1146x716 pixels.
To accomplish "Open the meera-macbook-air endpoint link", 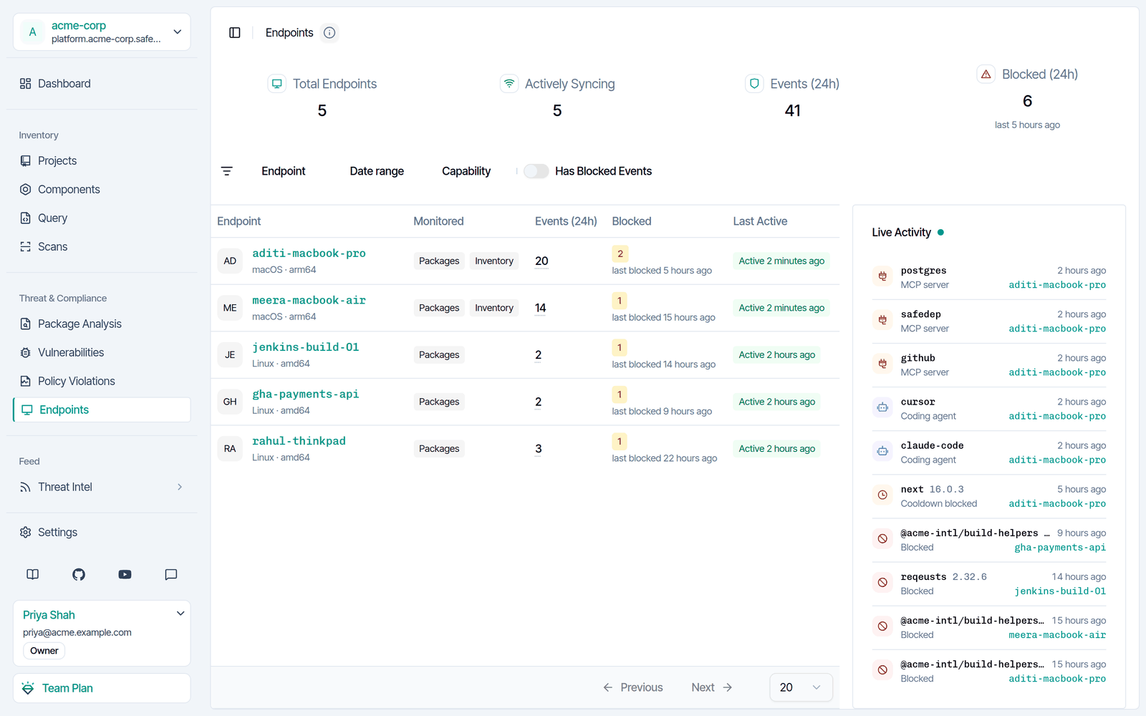I will [x=309, y=301].
